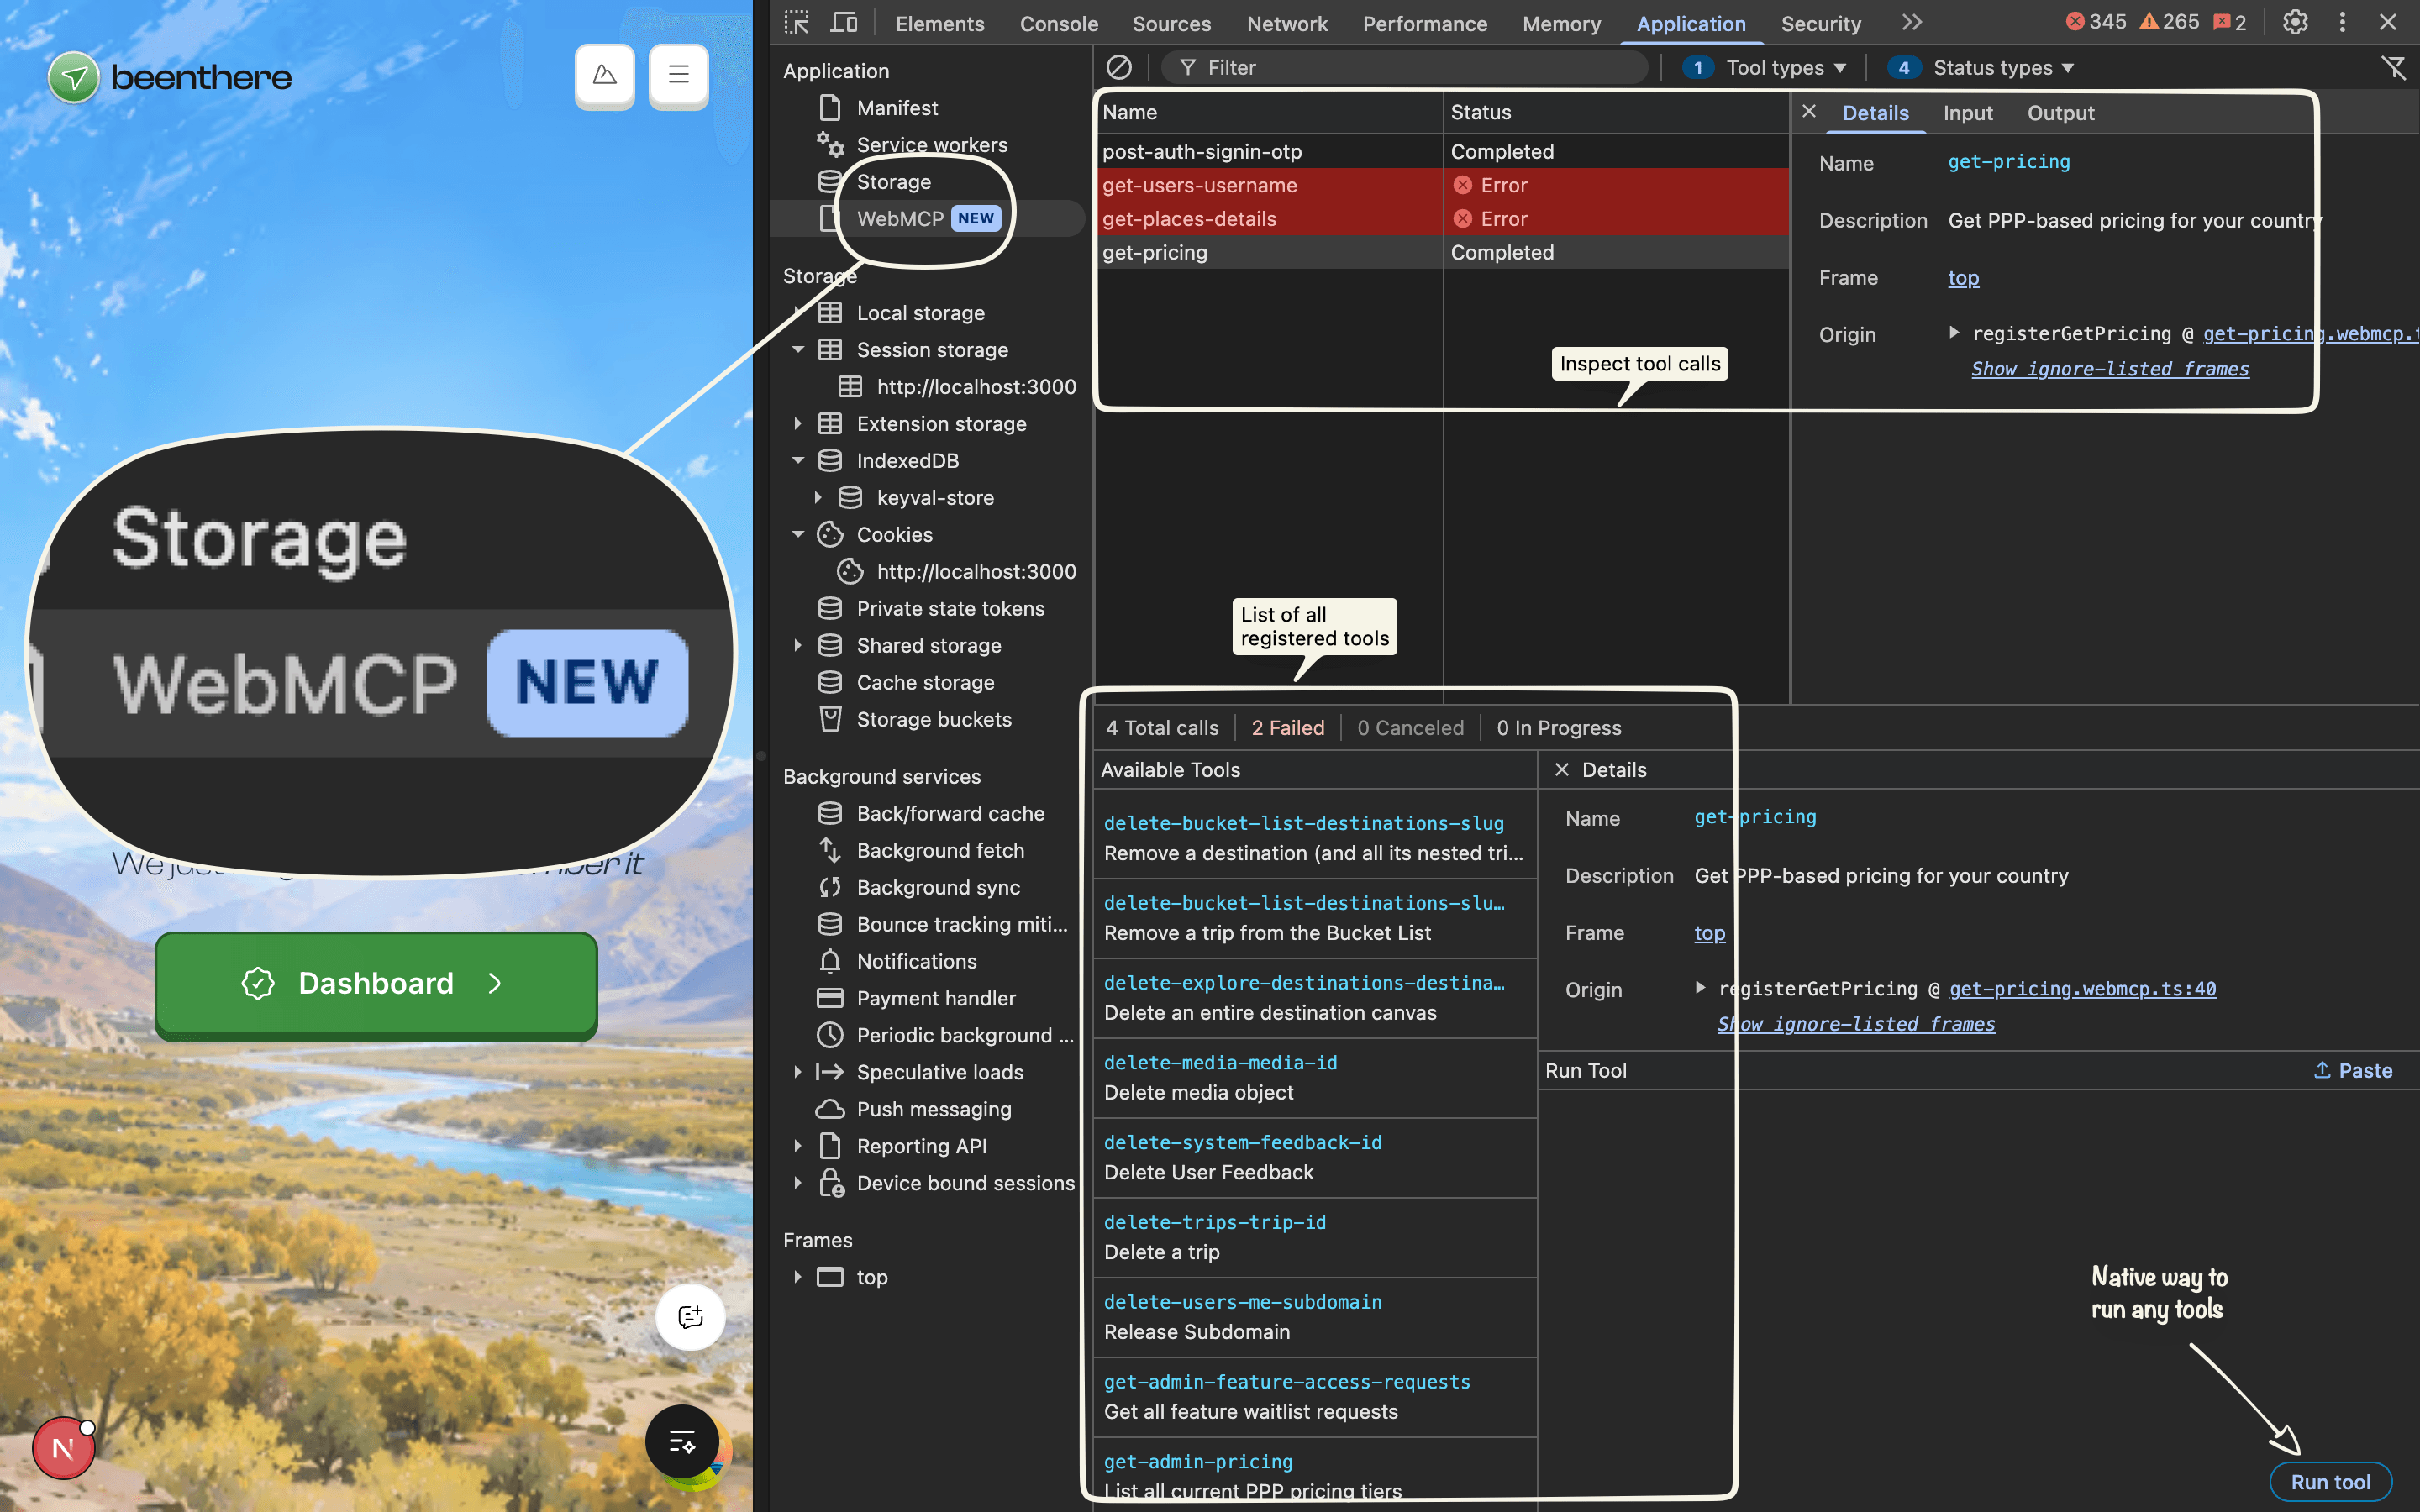The height and width of the screenshot is (1512, 2420).
Task: Click the red N avatar badge
Action: point(63,1447)
